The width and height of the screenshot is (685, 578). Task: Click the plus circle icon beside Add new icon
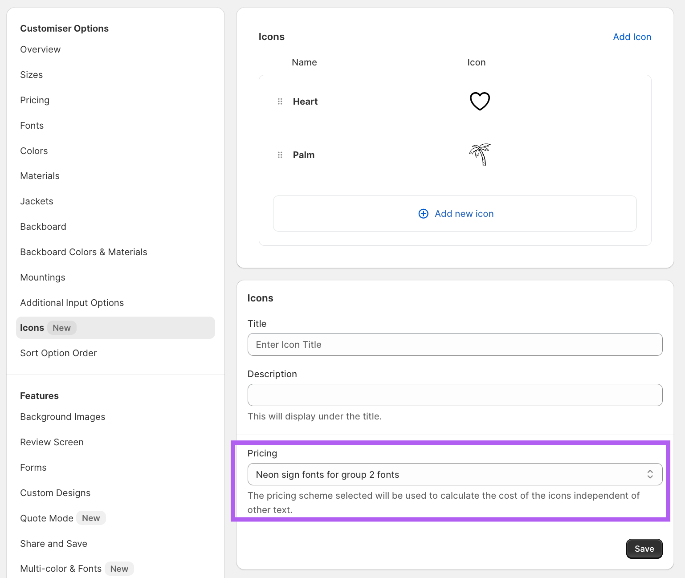[x=423, y=214]
